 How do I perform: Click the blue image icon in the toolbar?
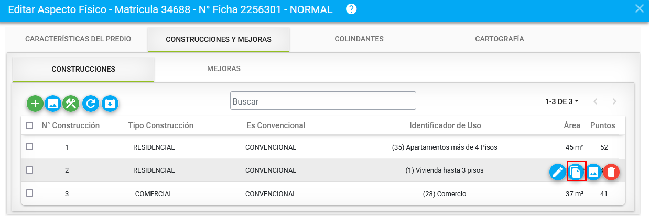tap(53, 104)
